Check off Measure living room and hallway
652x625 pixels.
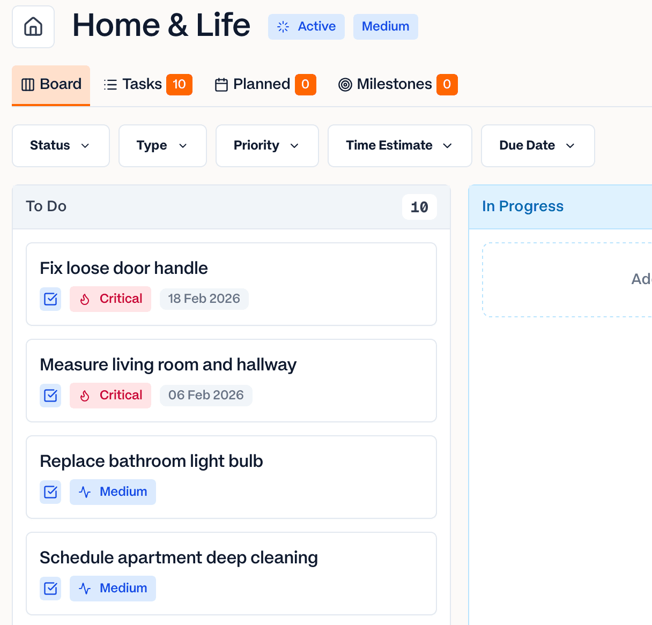click(50, 396)
